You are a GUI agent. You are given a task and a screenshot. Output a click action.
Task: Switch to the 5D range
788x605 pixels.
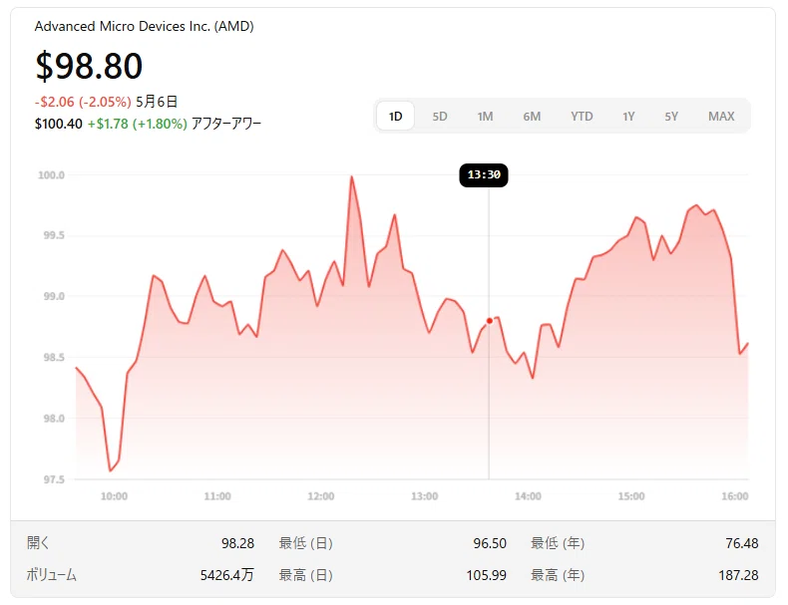pos(440,117)
